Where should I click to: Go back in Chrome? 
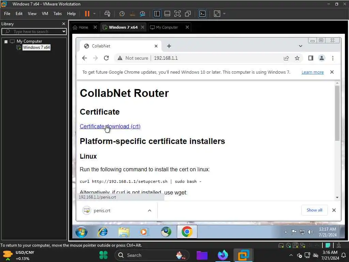(85, 58)
